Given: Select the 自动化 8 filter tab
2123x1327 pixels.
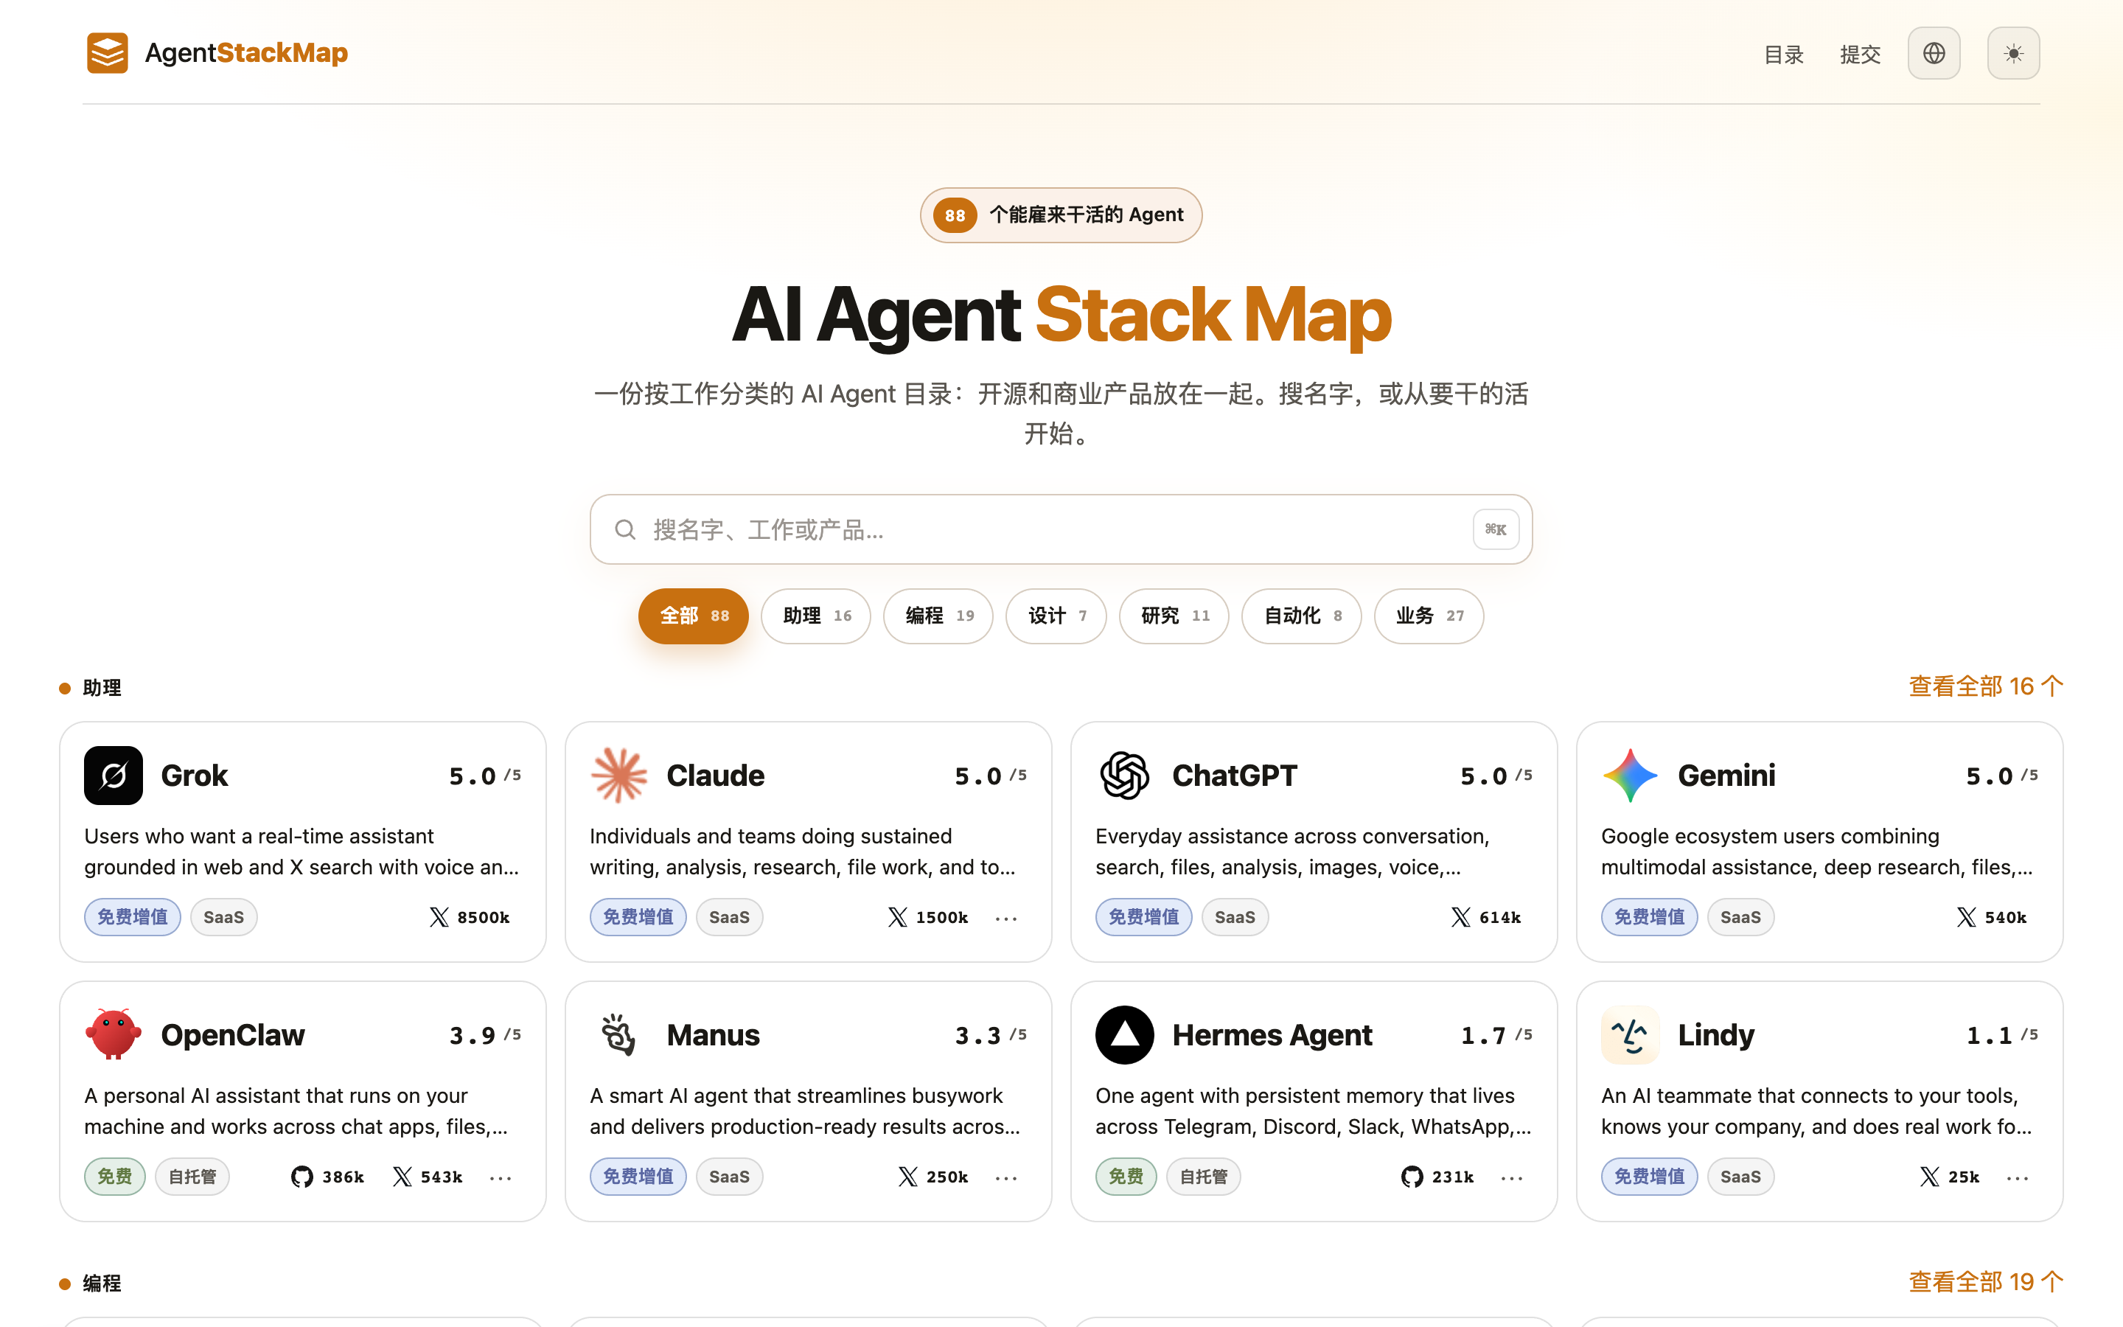Looking at the screenshot, I should coord(1302,616).
